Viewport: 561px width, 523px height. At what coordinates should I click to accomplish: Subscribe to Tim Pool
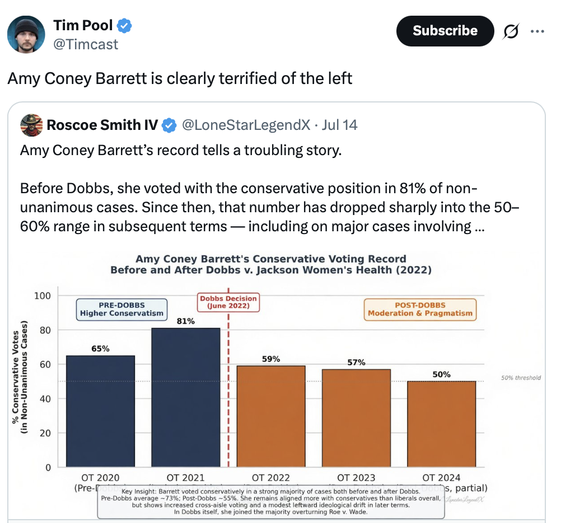(x=445, y=31)
